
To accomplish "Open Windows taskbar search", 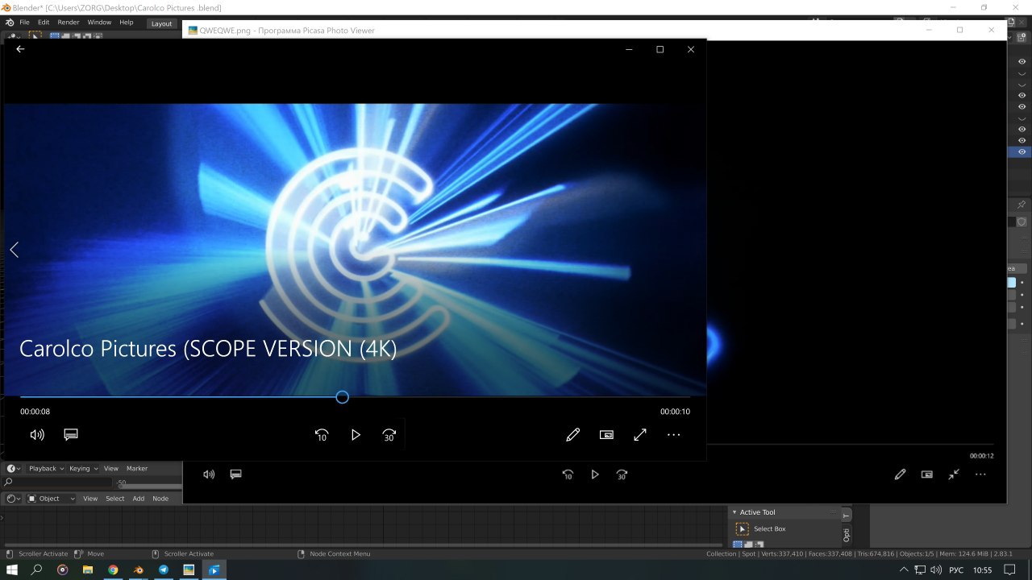I will click(x=37, y=570).
